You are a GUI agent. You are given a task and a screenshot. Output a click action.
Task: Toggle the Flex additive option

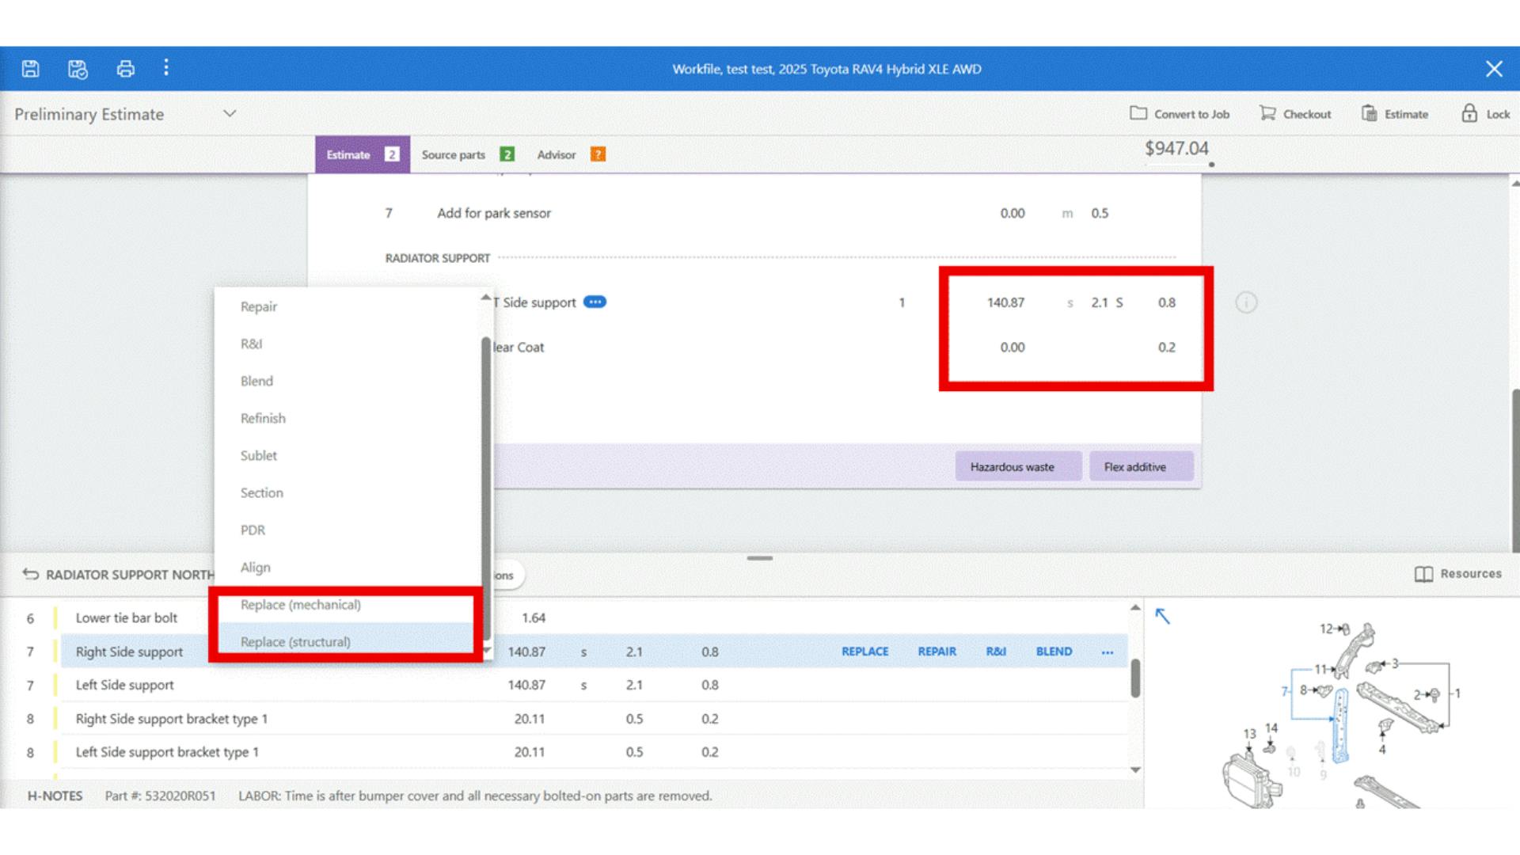pyautogui.click(x=1142, y=466)
